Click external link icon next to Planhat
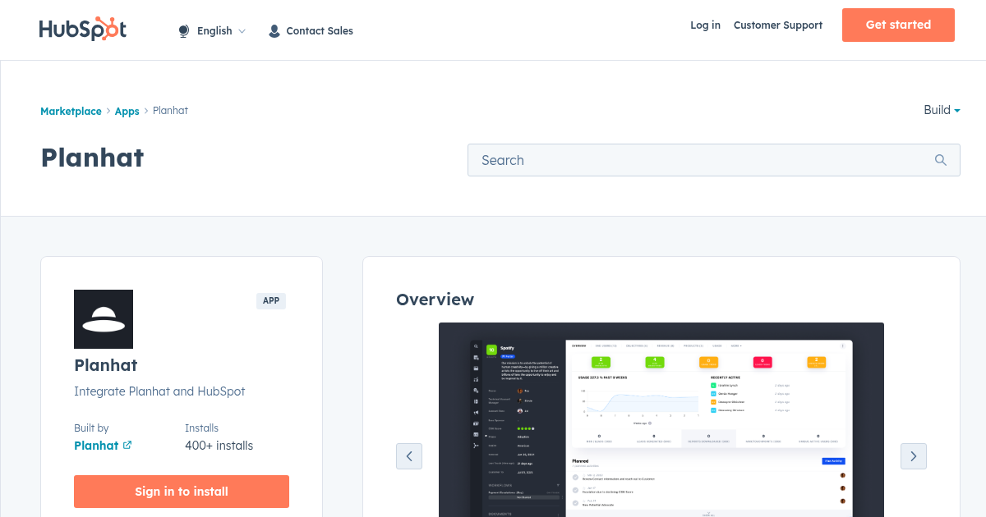 pyautogui.click(x=127, y=446)
